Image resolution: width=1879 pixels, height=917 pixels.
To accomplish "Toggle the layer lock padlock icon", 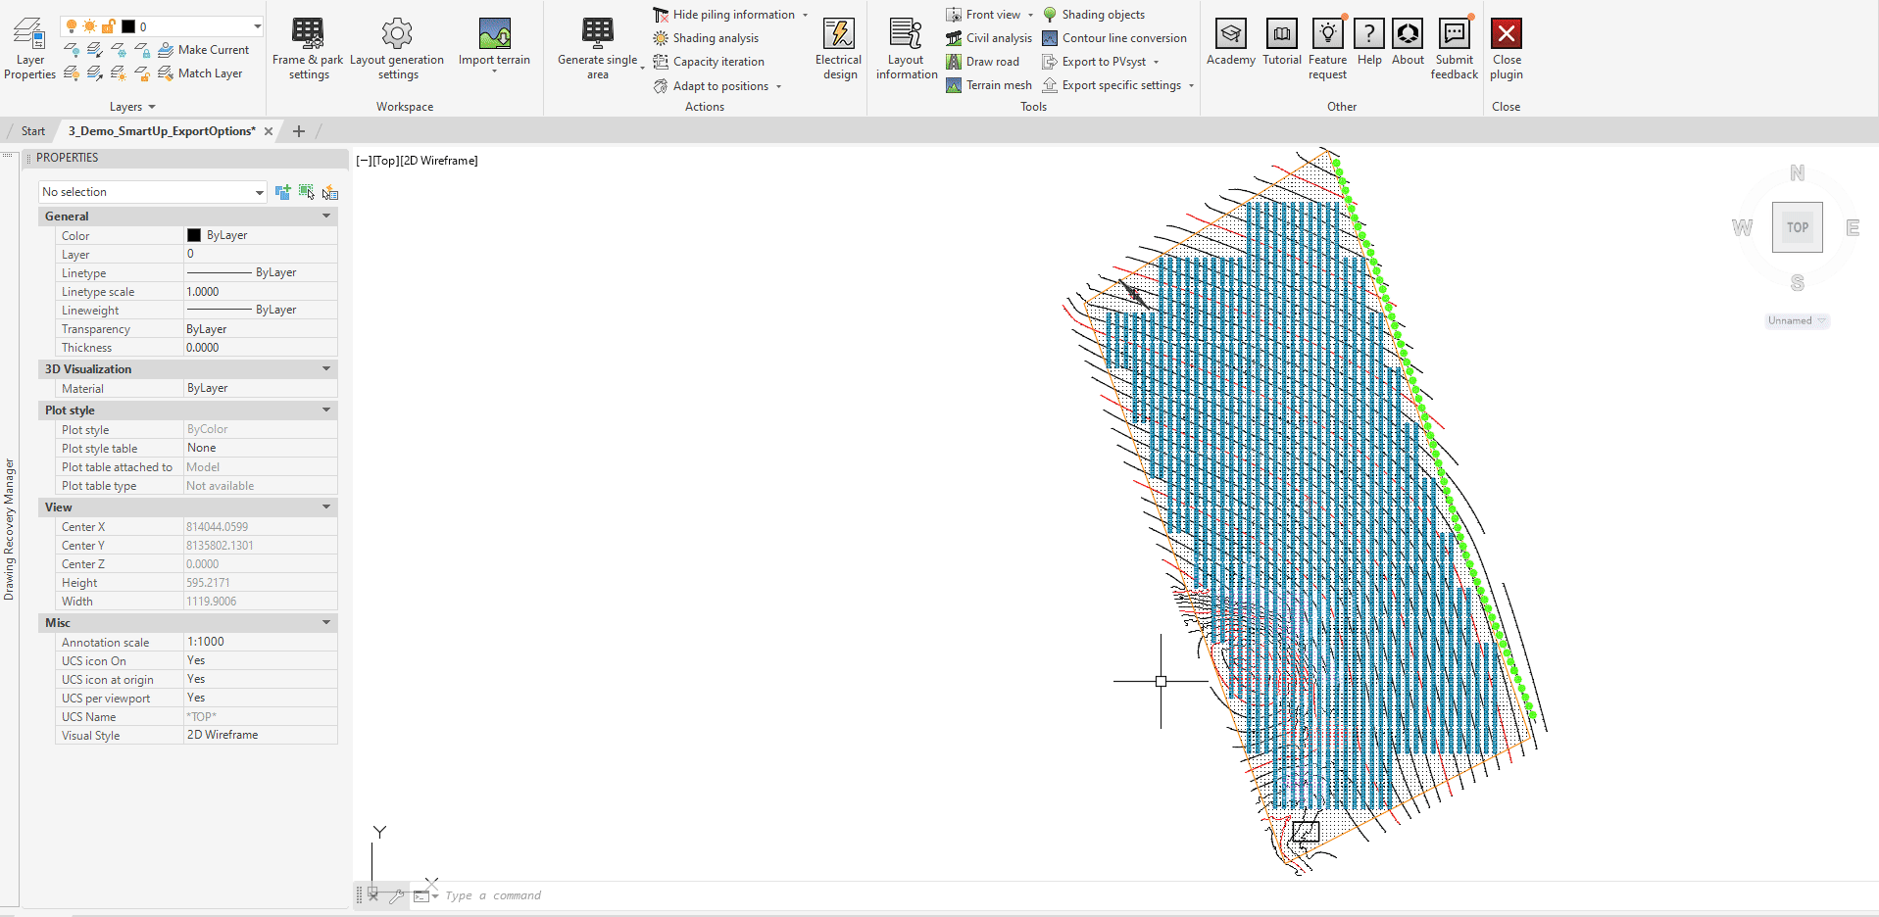I will click(109, 26).
